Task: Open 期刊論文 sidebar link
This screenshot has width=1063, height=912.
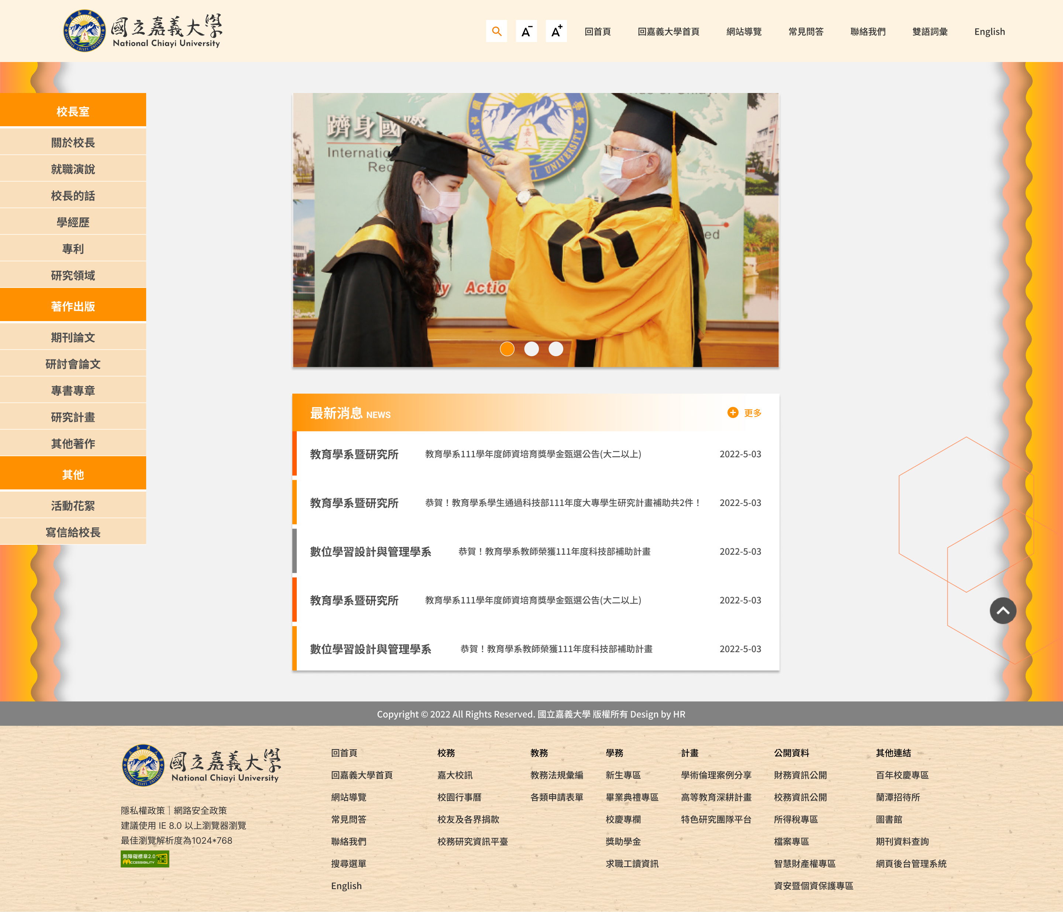Action: click(73, 337)
